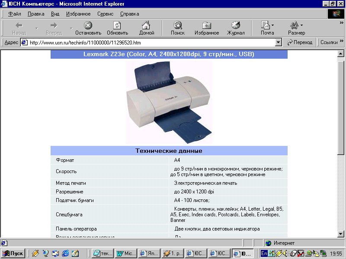
Task: Open the Forward button history dropdown arrow
Action: click(x=71, y=28)
